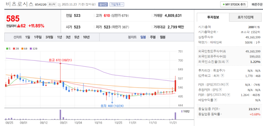Click the 코스닥 market badge
This screenshot has width=263, height=126.
point(52,4)
